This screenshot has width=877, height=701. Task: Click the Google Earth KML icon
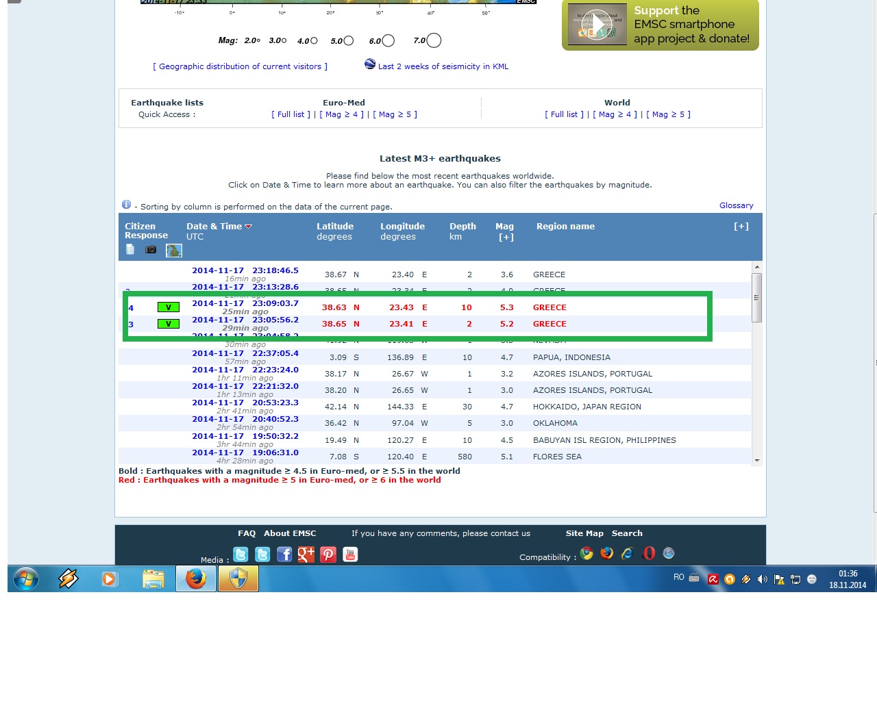tap(370, 64)
